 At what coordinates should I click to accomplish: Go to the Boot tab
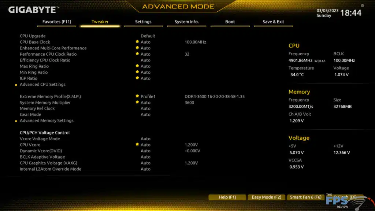click(x=230, y=22)
